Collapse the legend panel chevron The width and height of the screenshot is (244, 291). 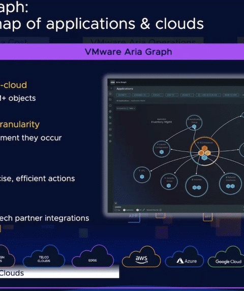coord(115,203)
